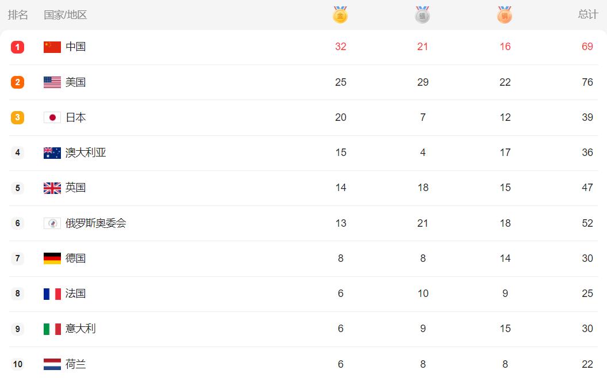Click the Italy flag icon
The height and width of the screenshot is (381, 607).
point(52,329)
